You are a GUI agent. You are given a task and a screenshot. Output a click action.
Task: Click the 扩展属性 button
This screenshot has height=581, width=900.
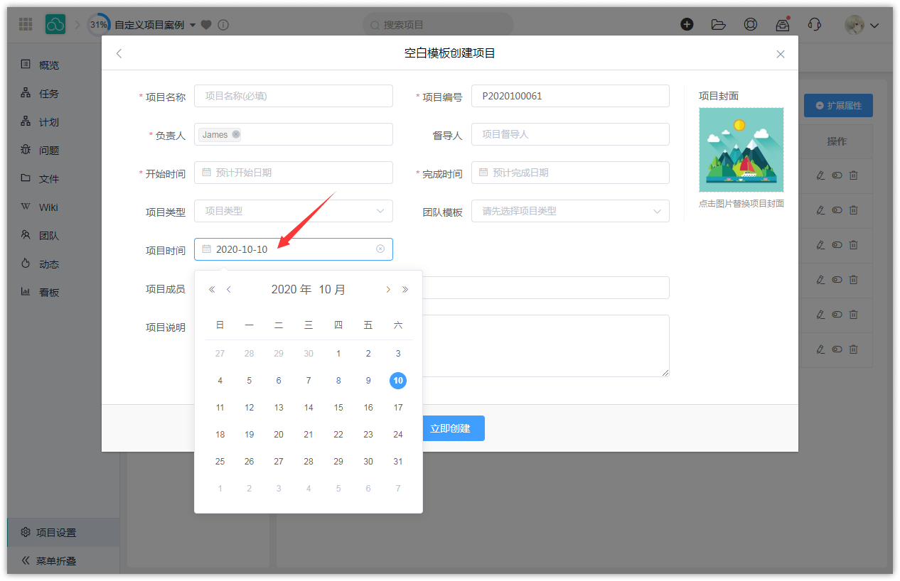(x=838, y=105)
